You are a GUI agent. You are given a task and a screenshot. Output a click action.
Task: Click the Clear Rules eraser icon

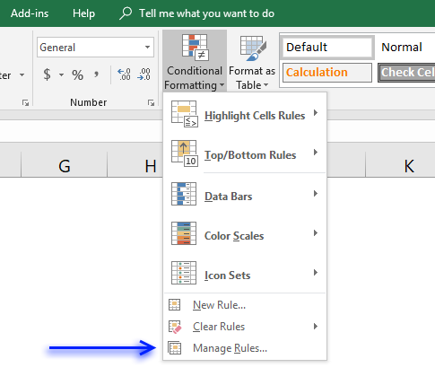pyautogui.click(x=175, y=327)
